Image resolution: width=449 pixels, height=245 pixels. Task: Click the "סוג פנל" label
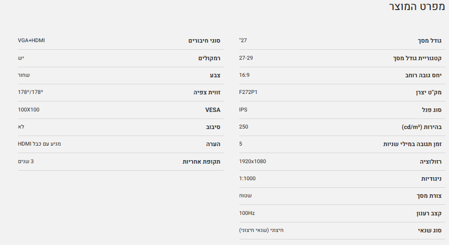431,109
